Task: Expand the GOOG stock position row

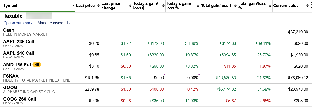Action: [156, 89]
